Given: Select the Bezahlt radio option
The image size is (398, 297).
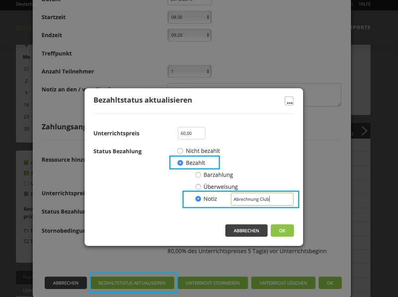Looking at the screenshot, I should tap(180, 163).
